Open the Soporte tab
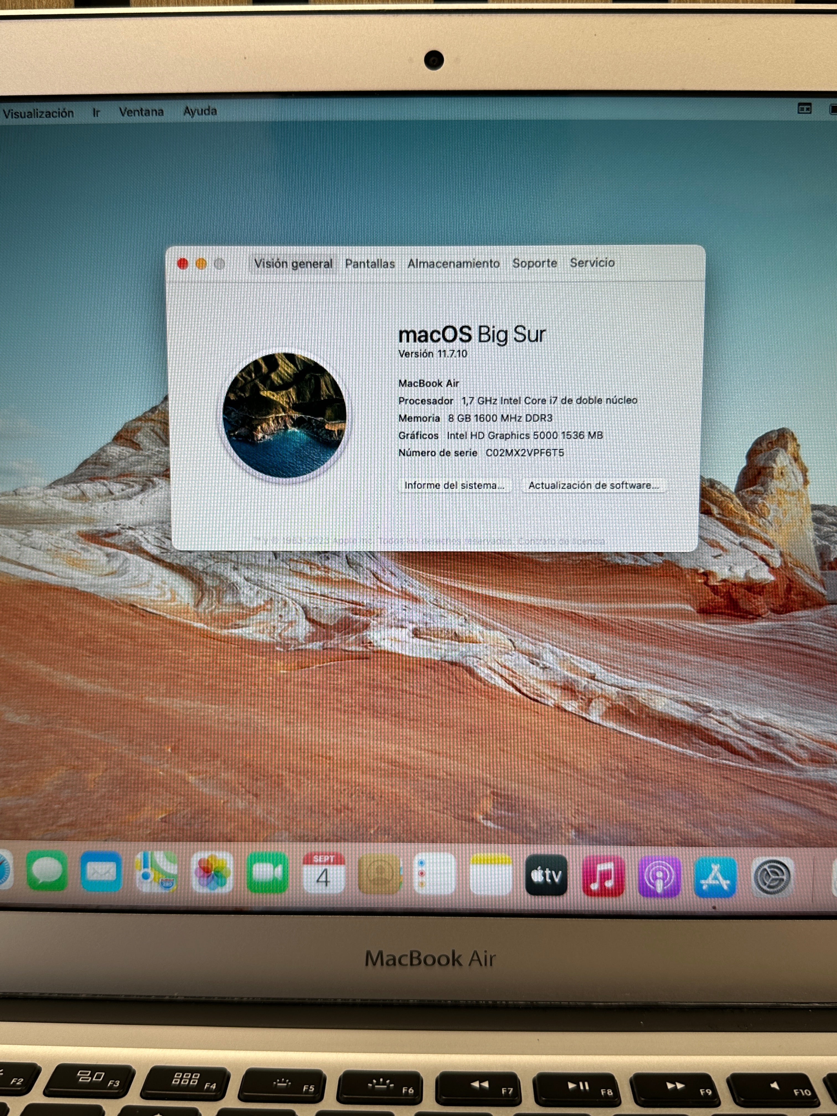 [535, 263]
